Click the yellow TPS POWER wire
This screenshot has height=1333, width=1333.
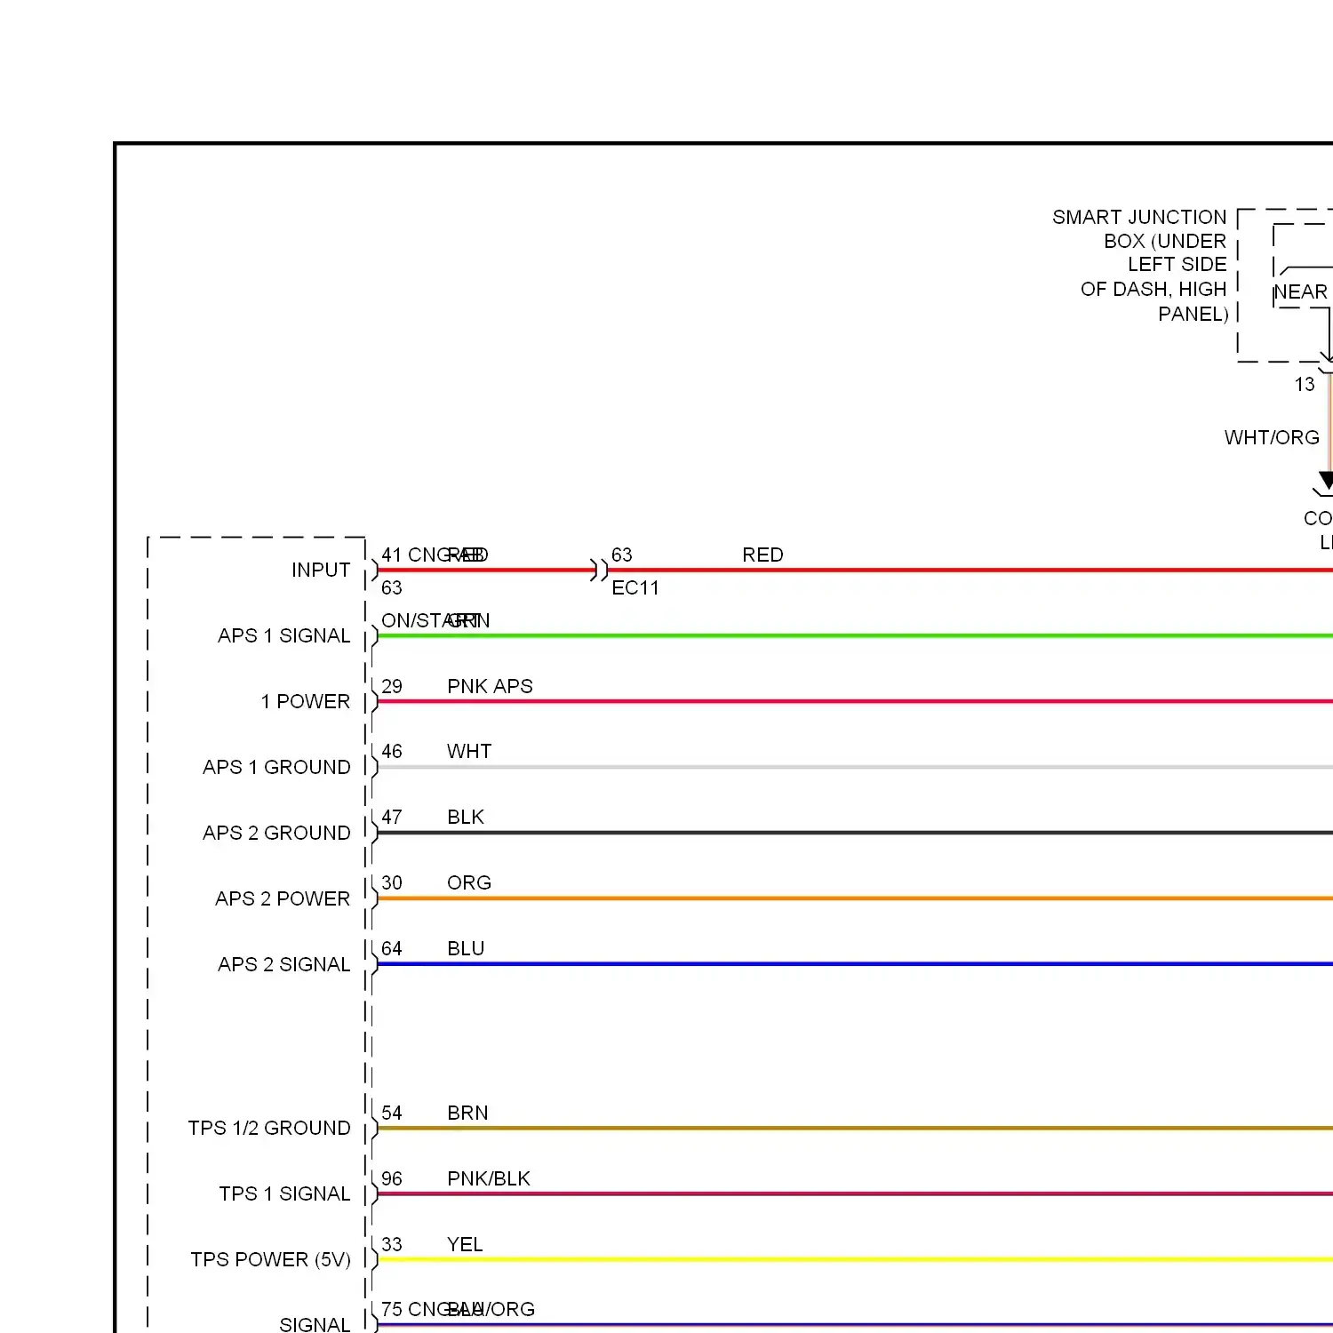pos(855,1259)
